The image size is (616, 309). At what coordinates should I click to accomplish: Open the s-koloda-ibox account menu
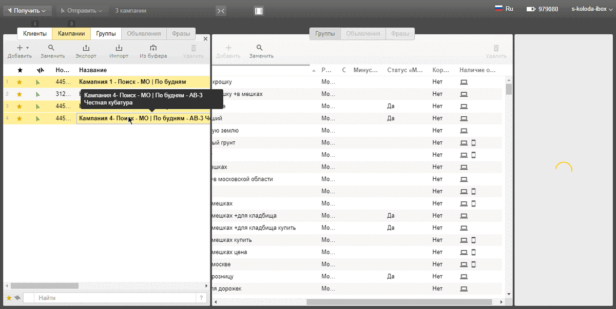pos(591,9)
